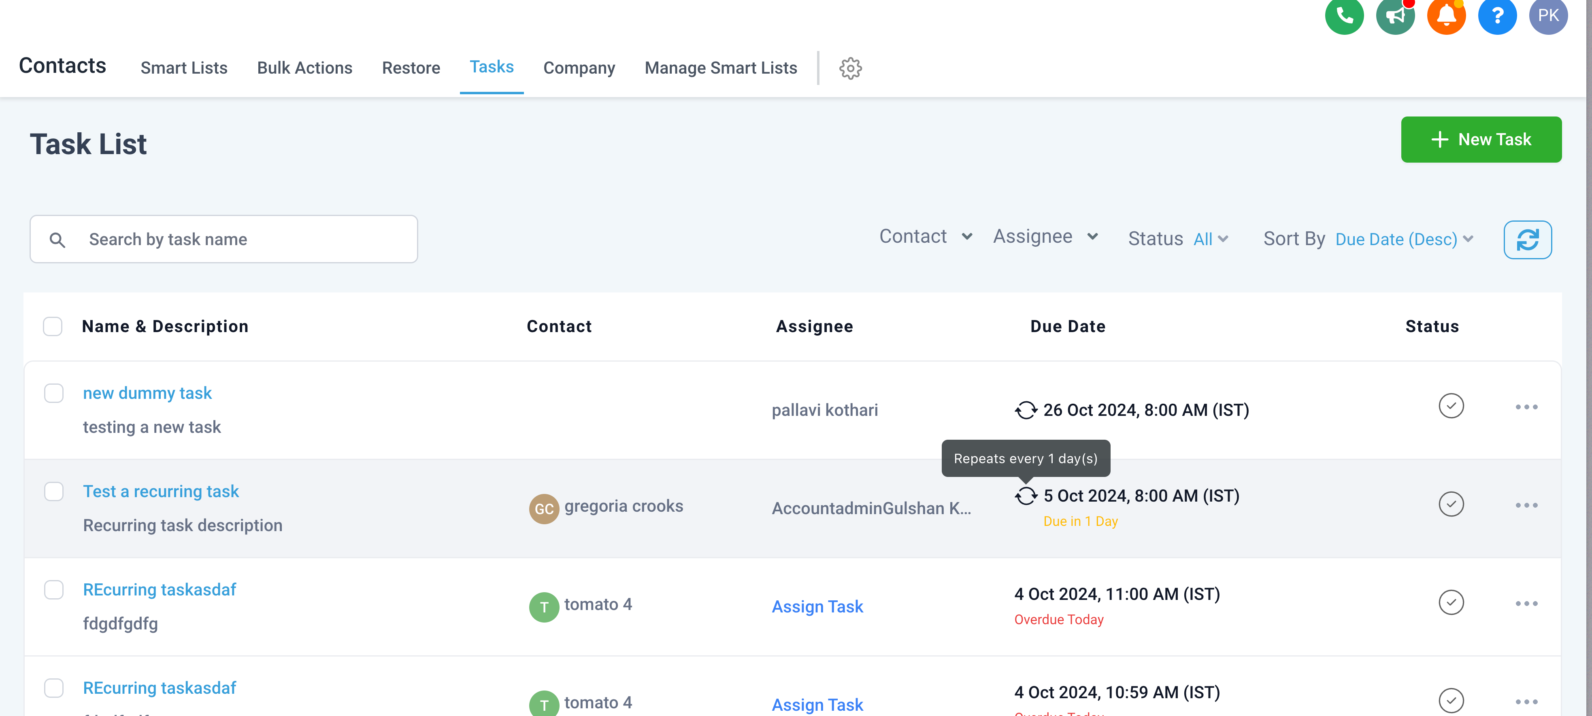Screen dimensions: 1592x716
Task: Go to the Company tab
Action: [x=579, y=68]
